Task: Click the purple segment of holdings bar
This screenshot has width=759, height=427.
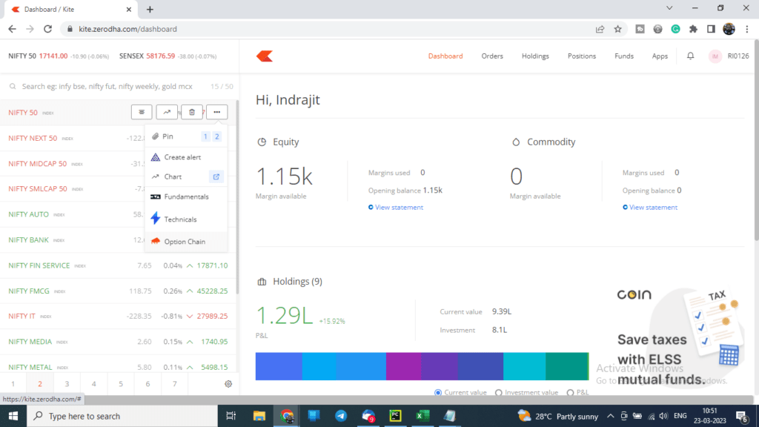Action: pyautogui.click(x=404, y=366)
